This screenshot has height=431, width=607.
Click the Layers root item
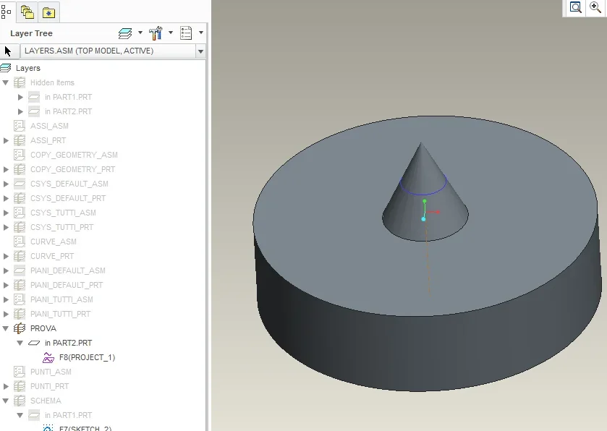pos(28,68)
